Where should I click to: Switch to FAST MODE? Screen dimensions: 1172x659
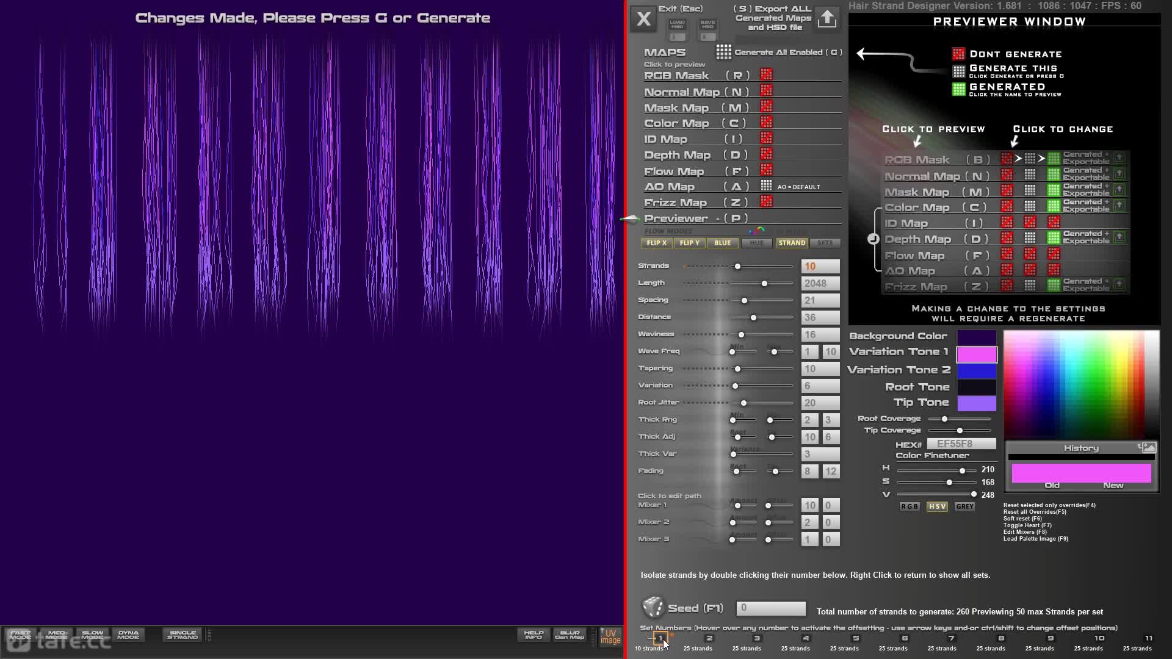coord(20,635)
